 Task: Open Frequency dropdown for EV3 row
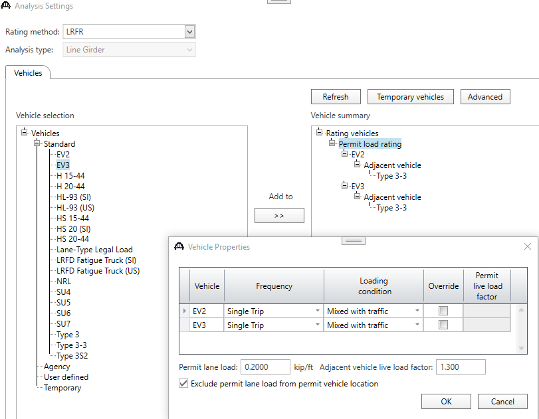317,325
